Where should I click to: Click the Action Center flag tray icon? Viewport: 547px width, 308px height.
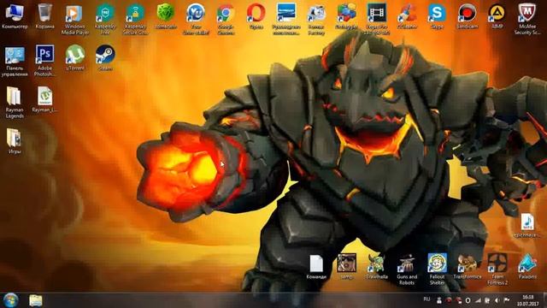click(507, 300)
